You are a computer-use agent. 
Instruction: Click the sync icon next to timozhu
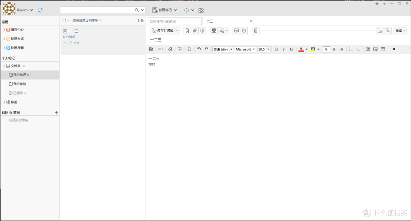point(40,10)
